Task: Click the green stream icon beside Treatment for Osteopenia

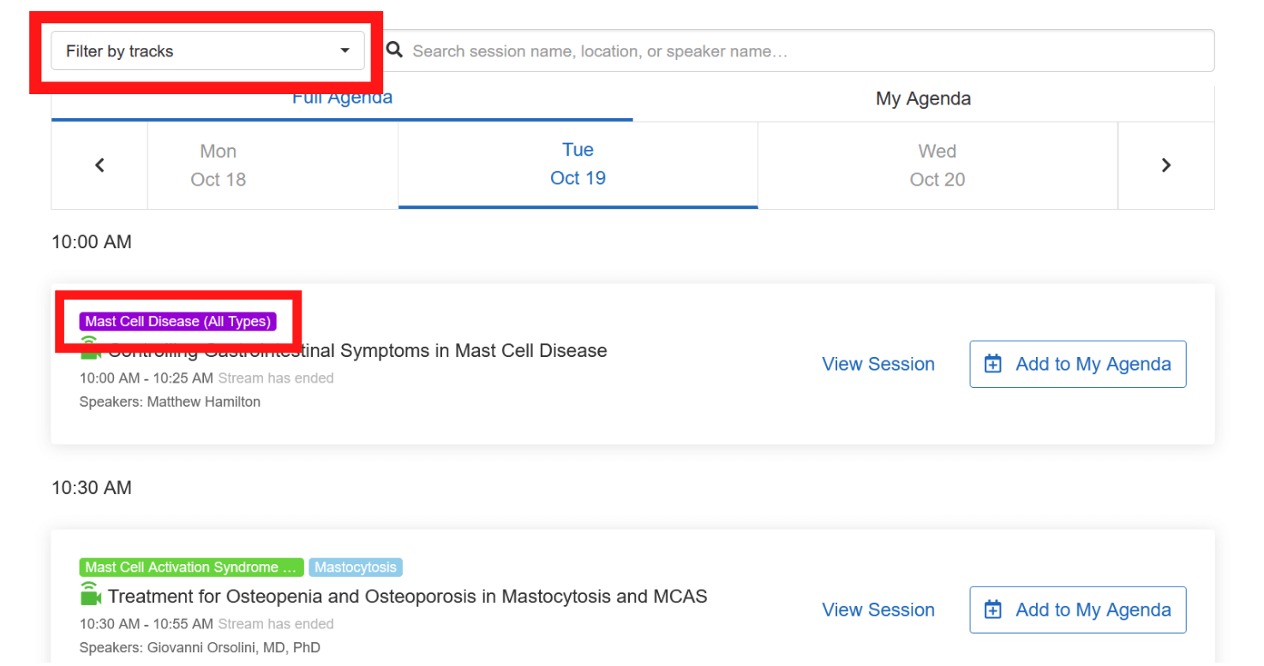Action: point(90,594)
